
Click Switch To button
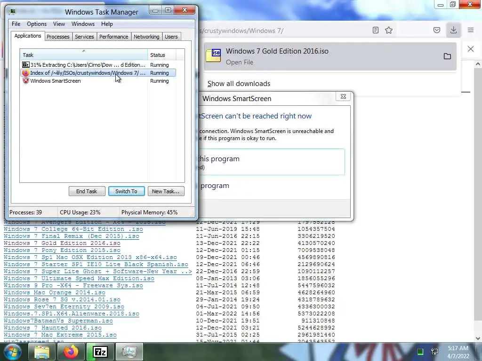tap(126, 191)
